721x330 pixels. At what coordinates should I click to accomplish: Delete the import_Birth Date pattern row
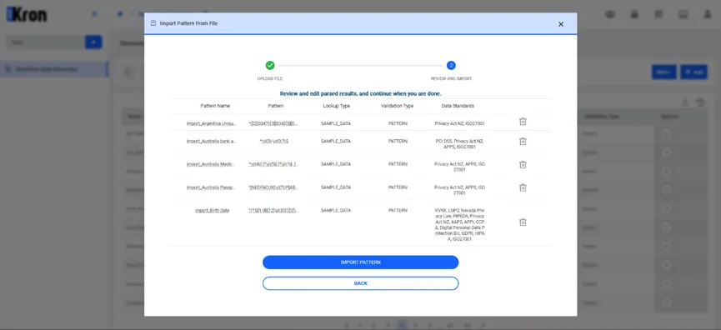pos(523,222)
